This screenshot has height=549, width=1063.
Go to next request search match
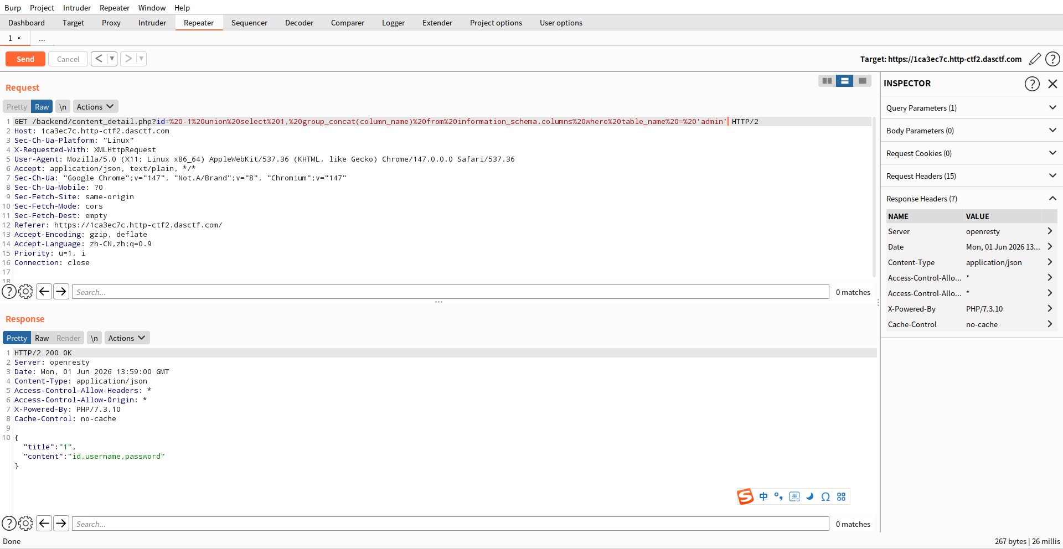click(61, 292)
